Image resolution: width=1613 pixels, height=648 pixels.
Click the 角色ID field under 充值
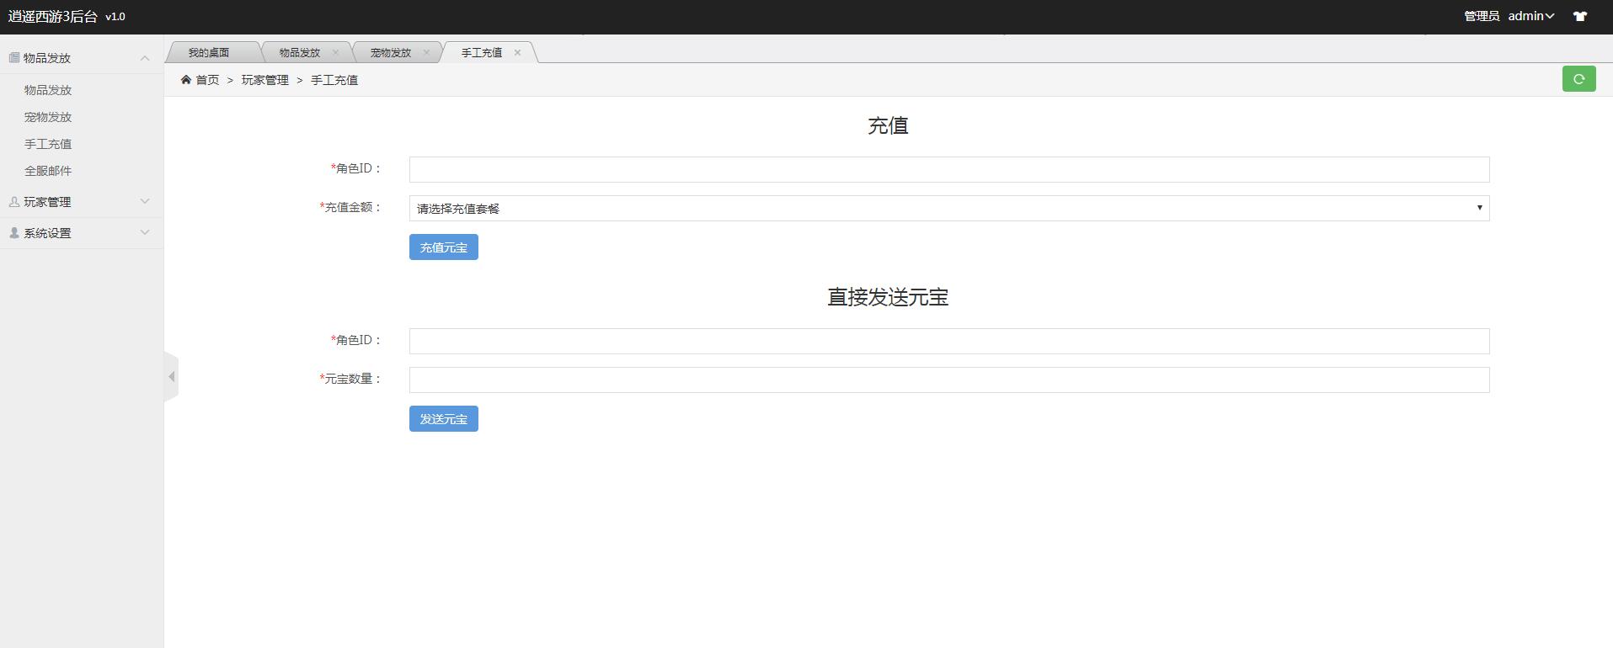948,169
